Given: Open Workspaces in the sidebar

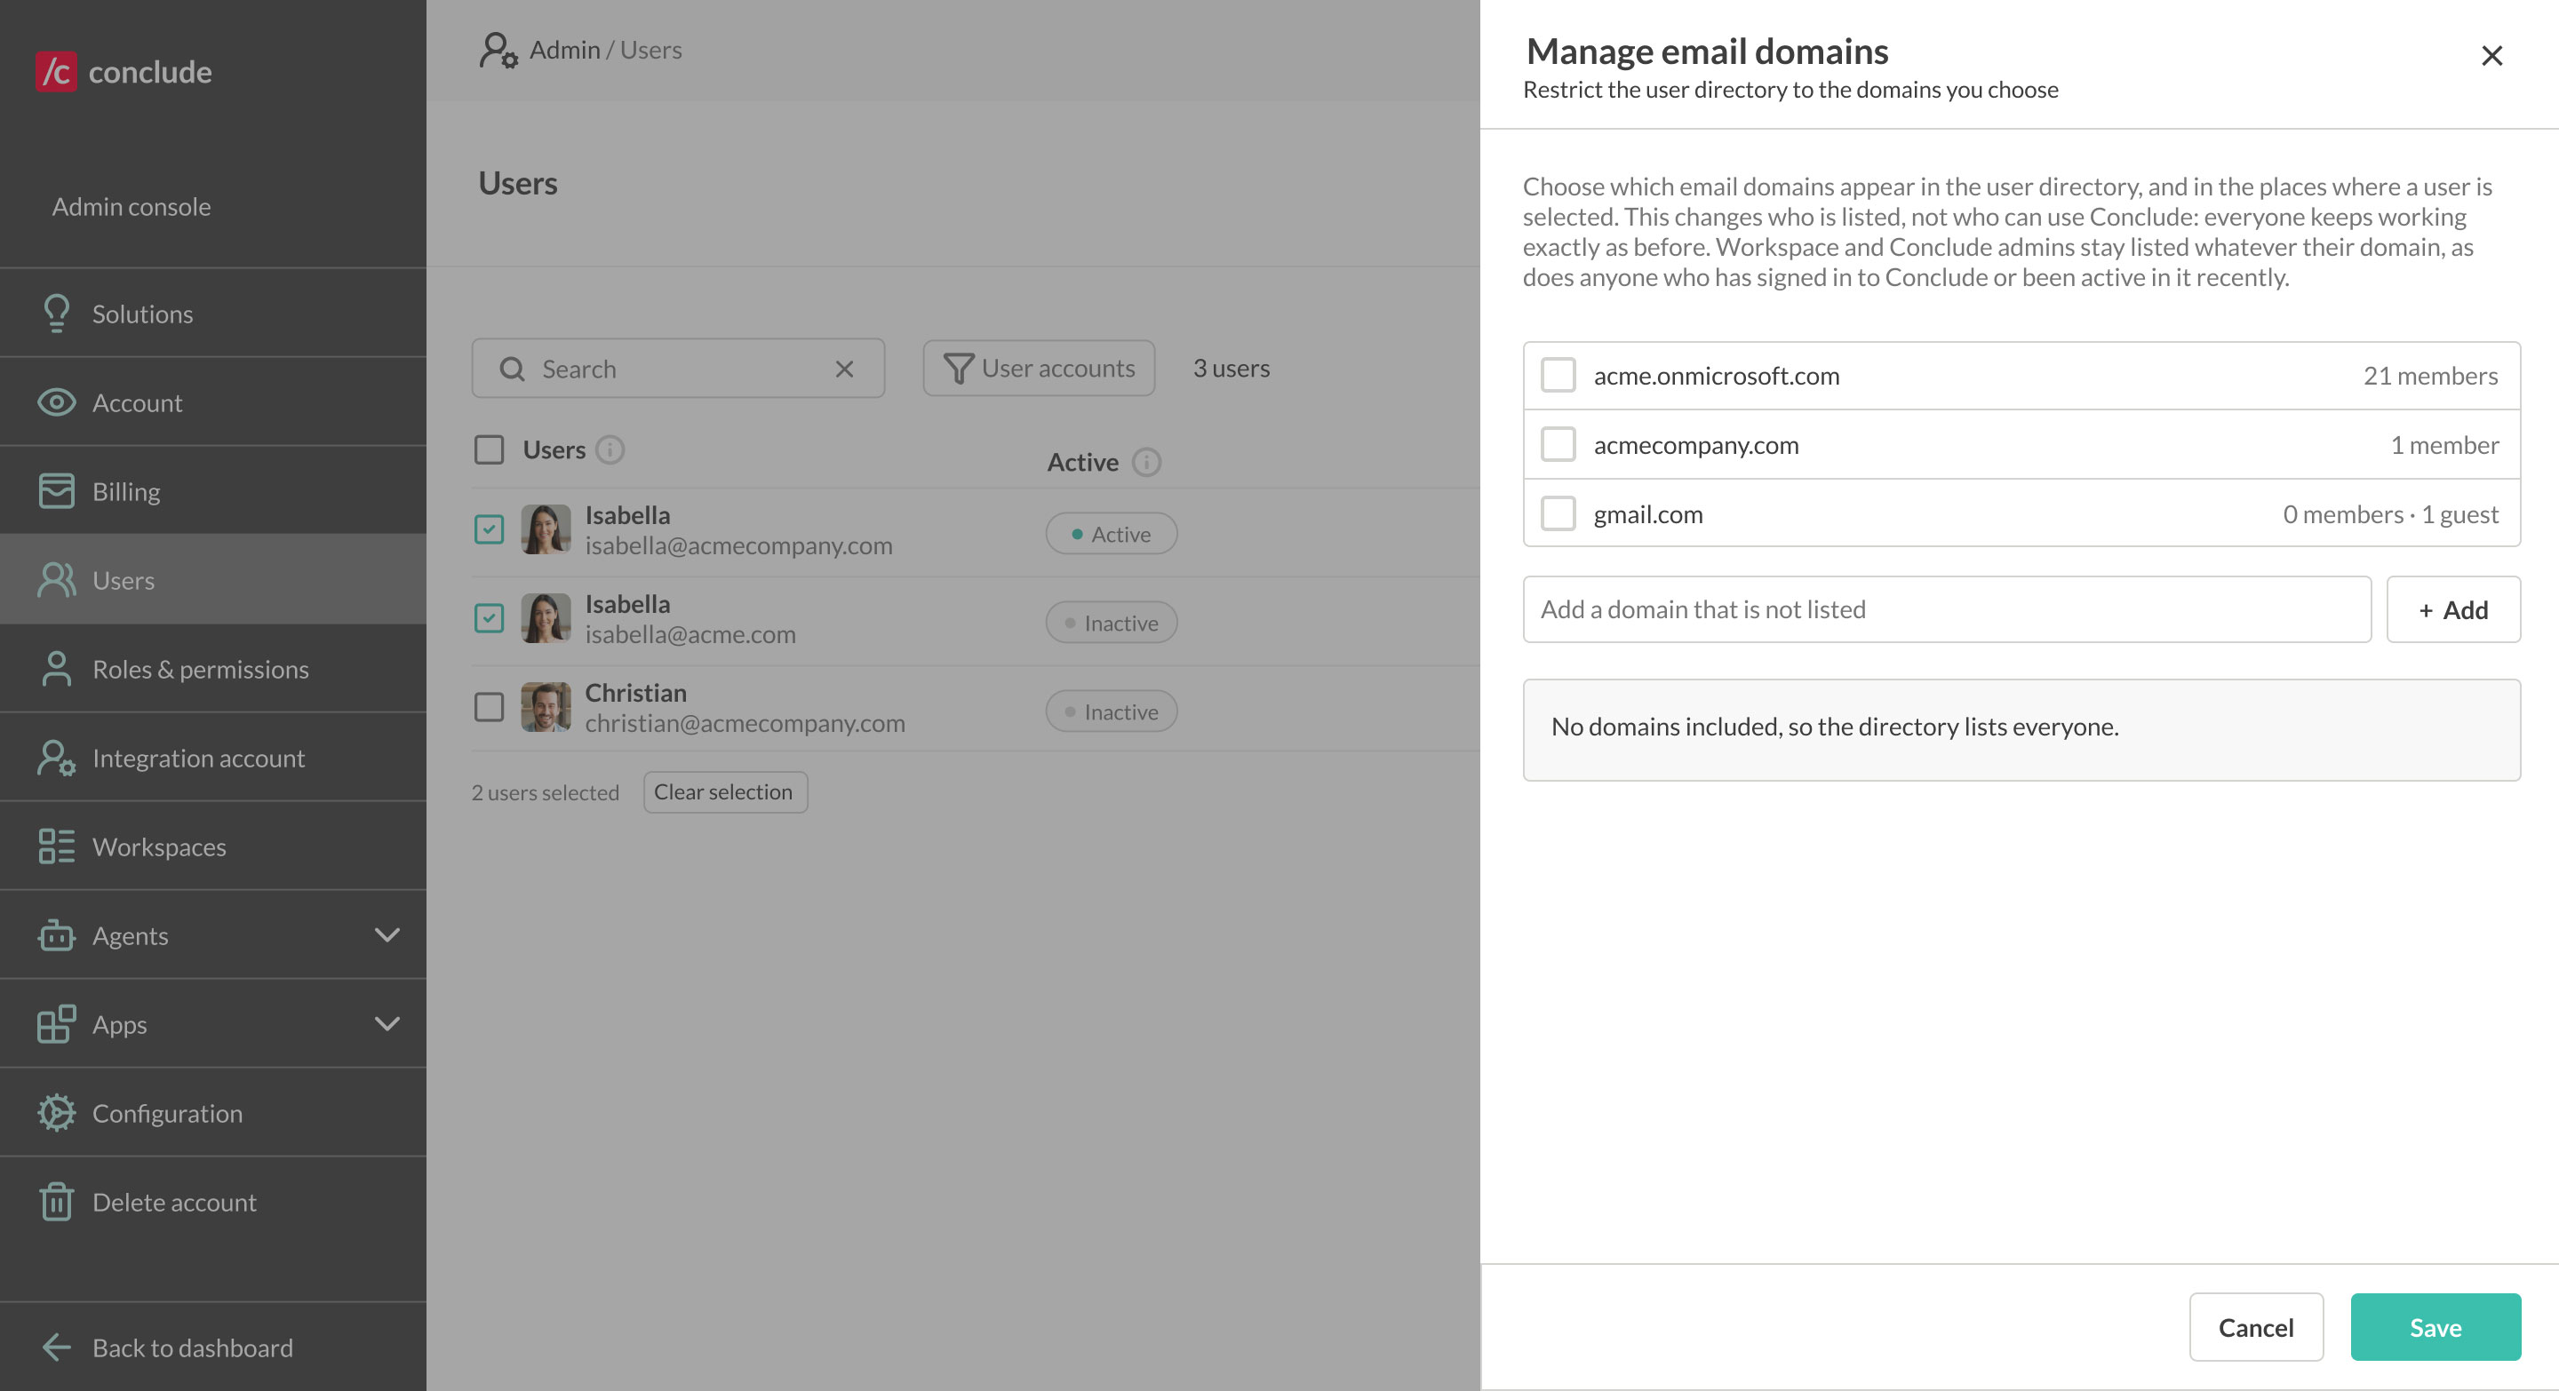Looking at the screenshot, I should point(212,847).
